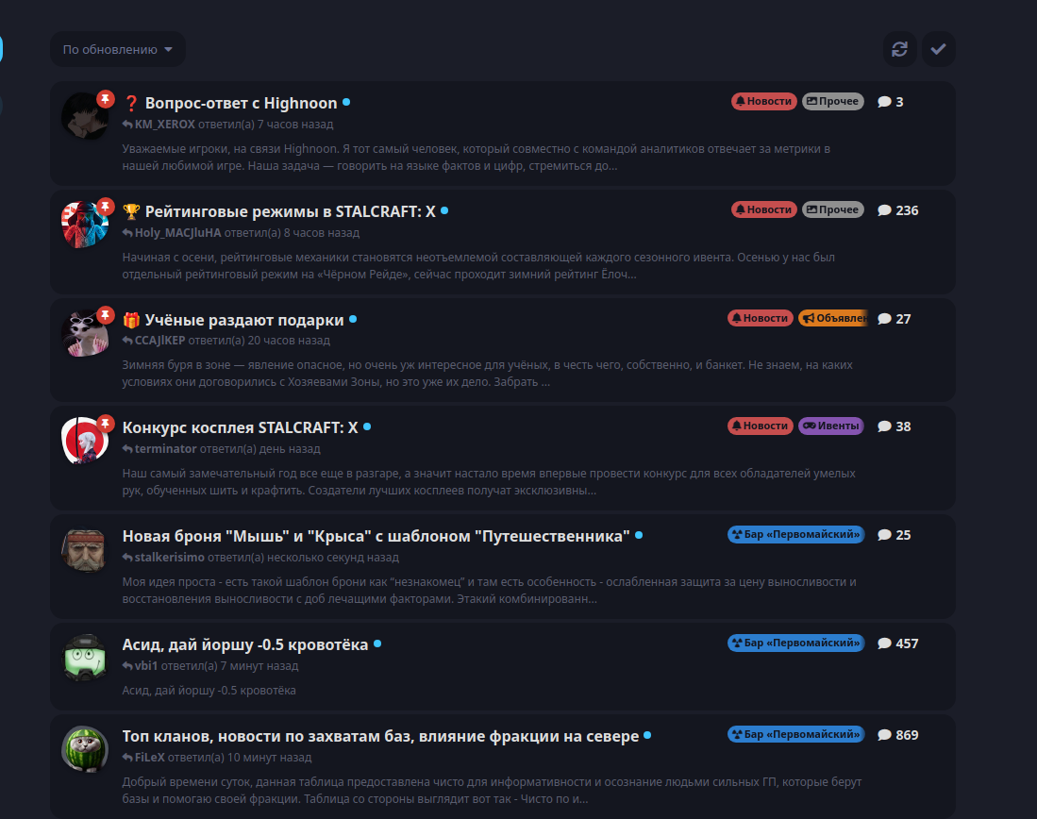Click 'Новости' tag on Учёные раздают подарки

pyautogui.click(x=761, y=318)
